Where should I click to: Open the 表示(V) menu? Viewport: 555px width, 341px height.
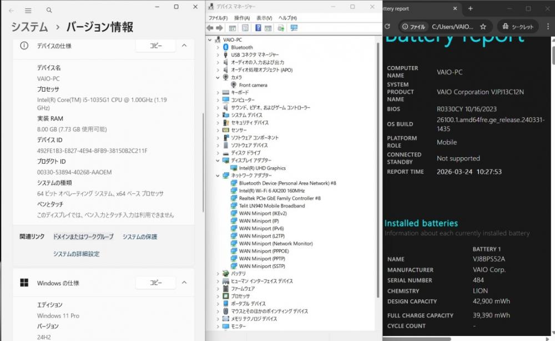click(264, 18)
